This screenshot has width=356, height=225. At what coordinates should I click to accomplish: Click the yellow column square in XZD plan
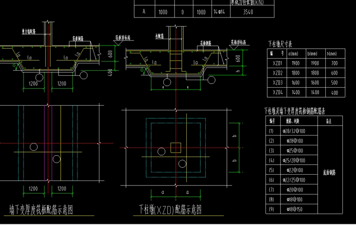click(x=176, y=148)
